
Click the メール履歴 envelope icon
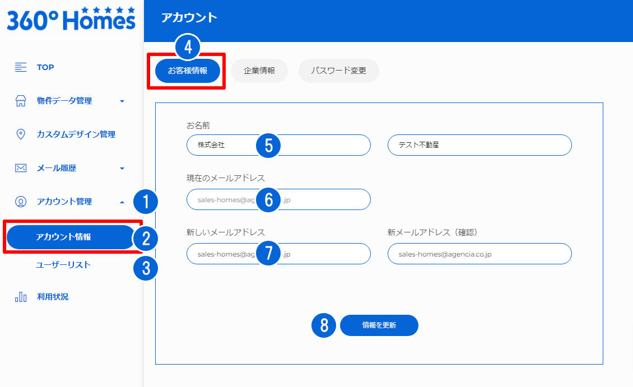(21, 168)
